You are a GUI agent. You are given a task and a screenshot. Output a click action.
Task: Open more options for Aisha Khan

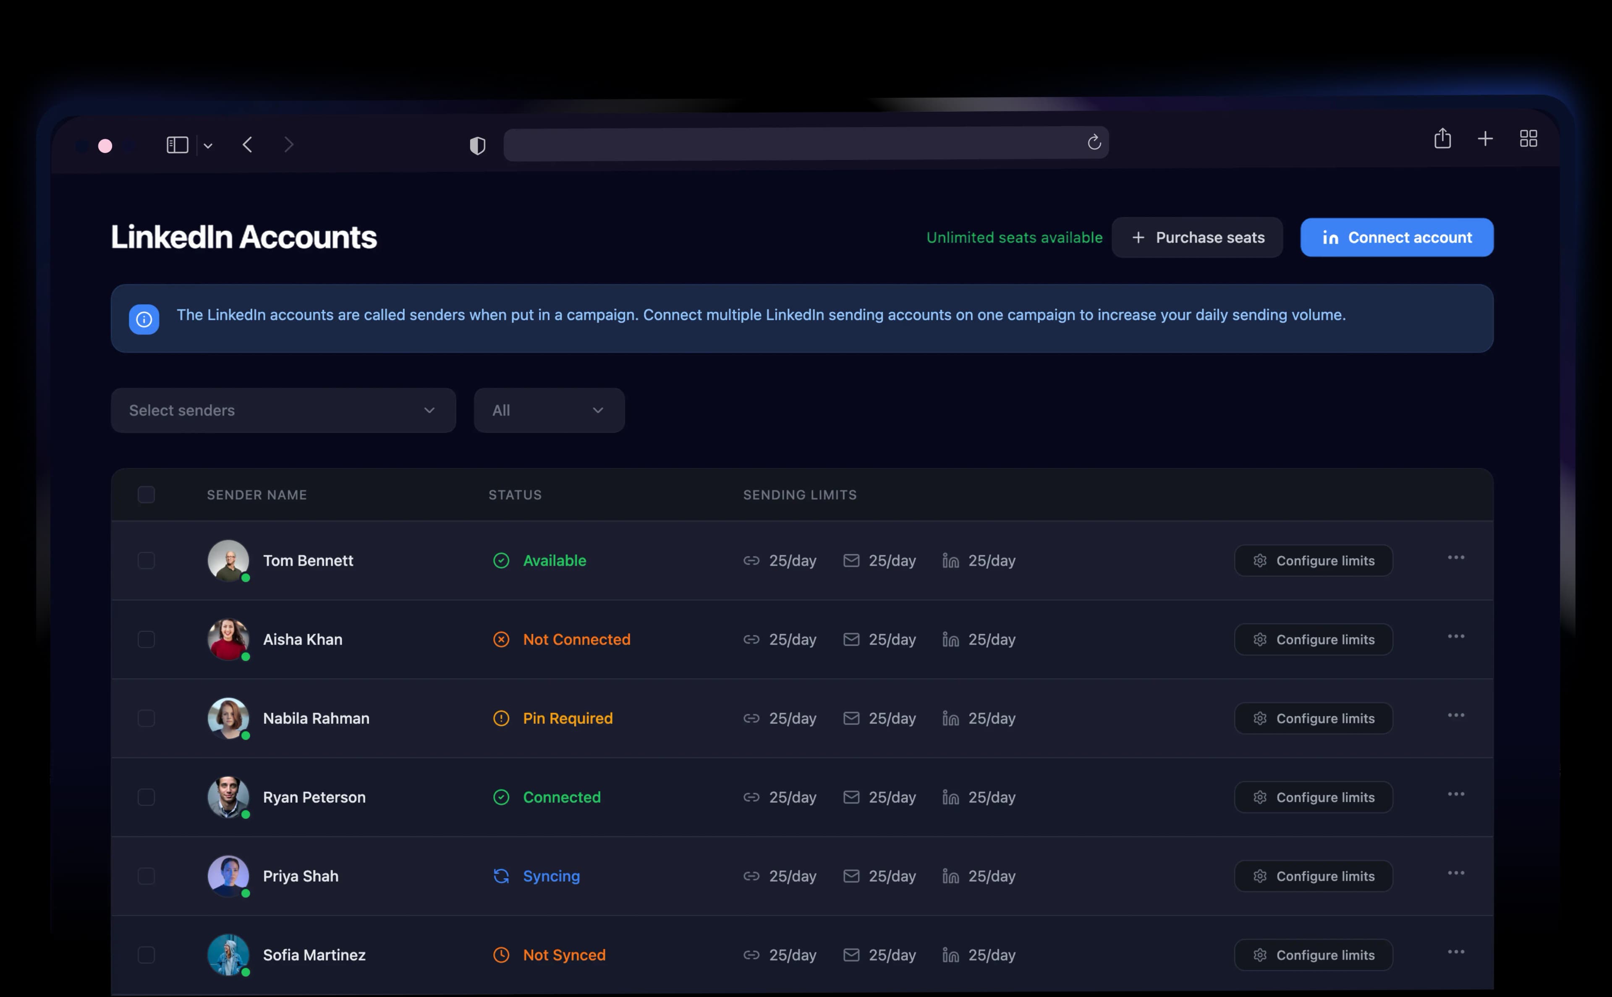(x=1456, y=636)
